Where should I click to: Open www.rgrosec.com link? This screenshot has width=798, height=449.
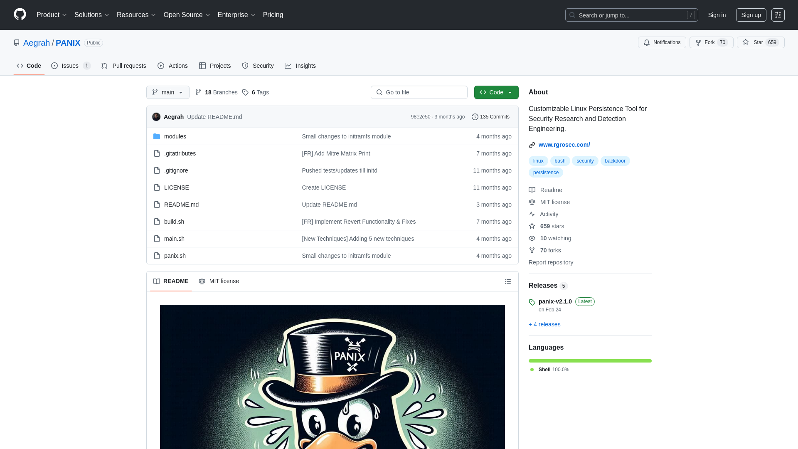click(x=564, y=145)
